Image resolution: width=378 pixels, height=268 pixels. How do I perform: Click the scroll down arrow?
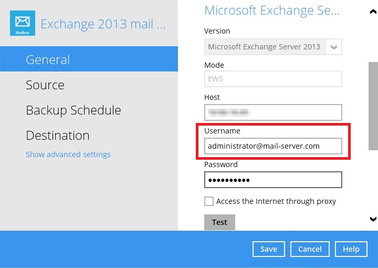coord(373,219)
